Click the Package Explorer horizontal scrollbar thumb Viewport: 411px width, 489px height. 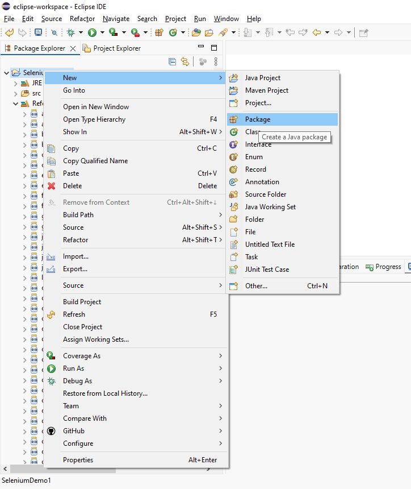click(63, 469)
